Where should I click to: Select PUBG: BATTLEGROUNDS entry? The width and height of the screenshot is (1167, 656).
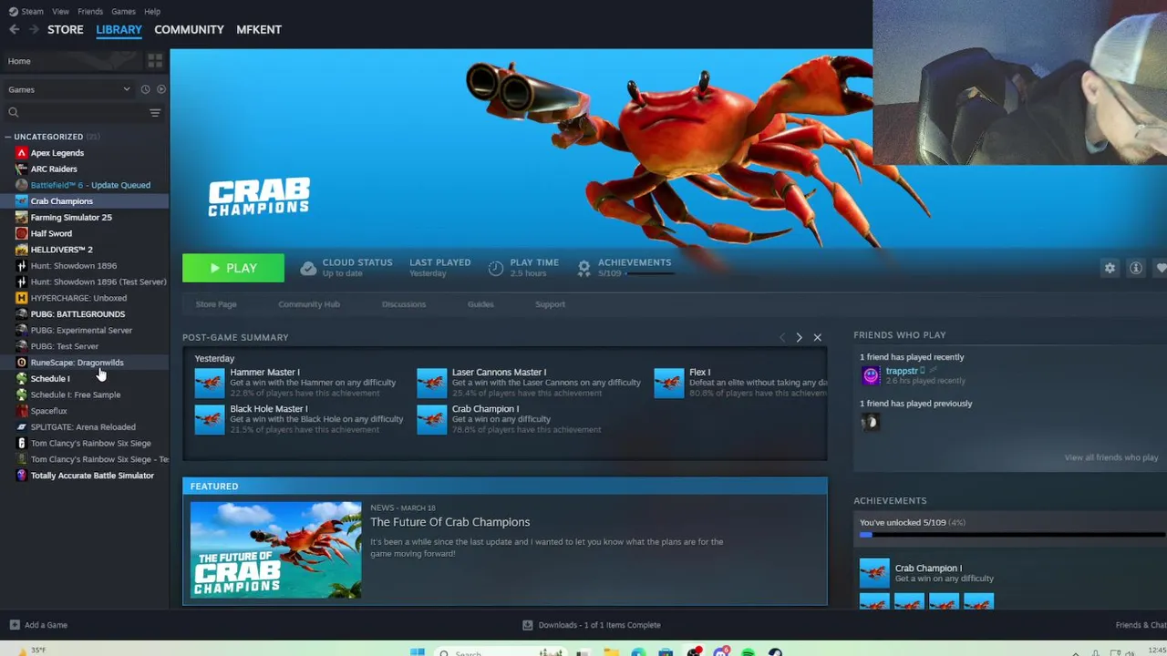77,314
